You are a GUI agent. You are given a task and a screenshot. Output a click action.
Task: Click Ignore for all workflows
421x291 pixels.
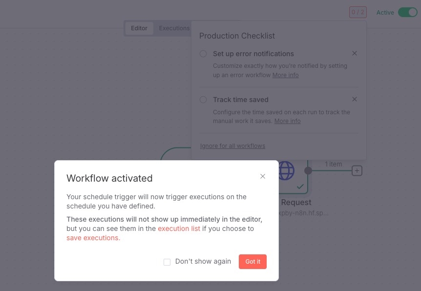pyautogui.click(x=232, y=146)
